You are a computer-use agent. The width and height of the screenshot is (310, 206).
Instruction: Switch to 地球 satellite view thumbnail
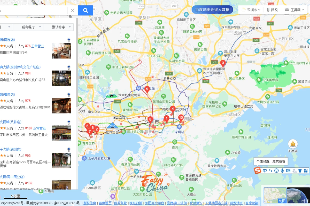[298, 195]
